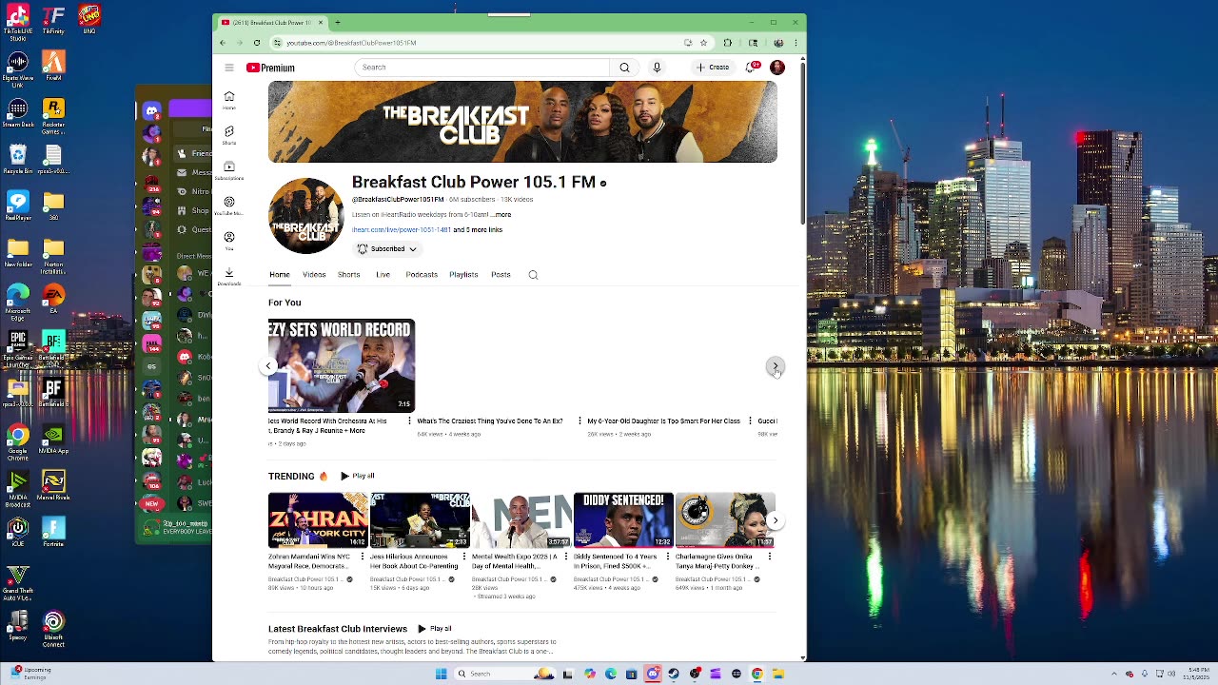The width and height of the screenshot is (1218, 685).
Task: Open options for Diddy Sentenced video
Action: point(667,557)
